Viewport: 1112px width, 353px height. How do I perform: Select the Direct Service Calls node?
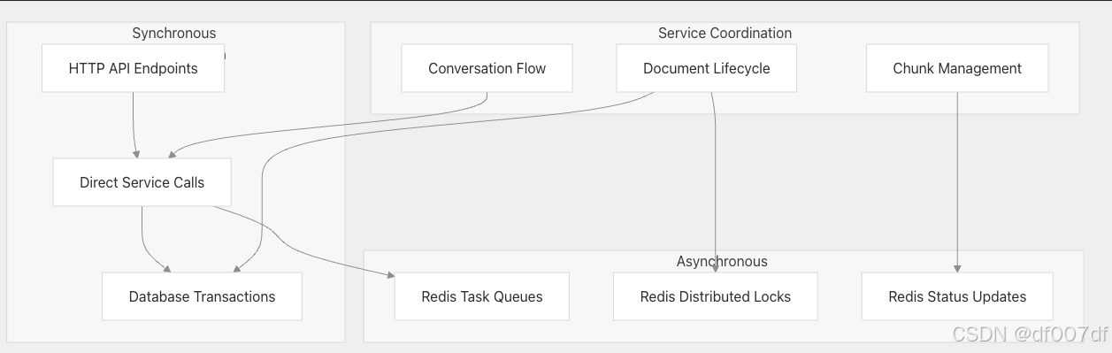[142, 182]
